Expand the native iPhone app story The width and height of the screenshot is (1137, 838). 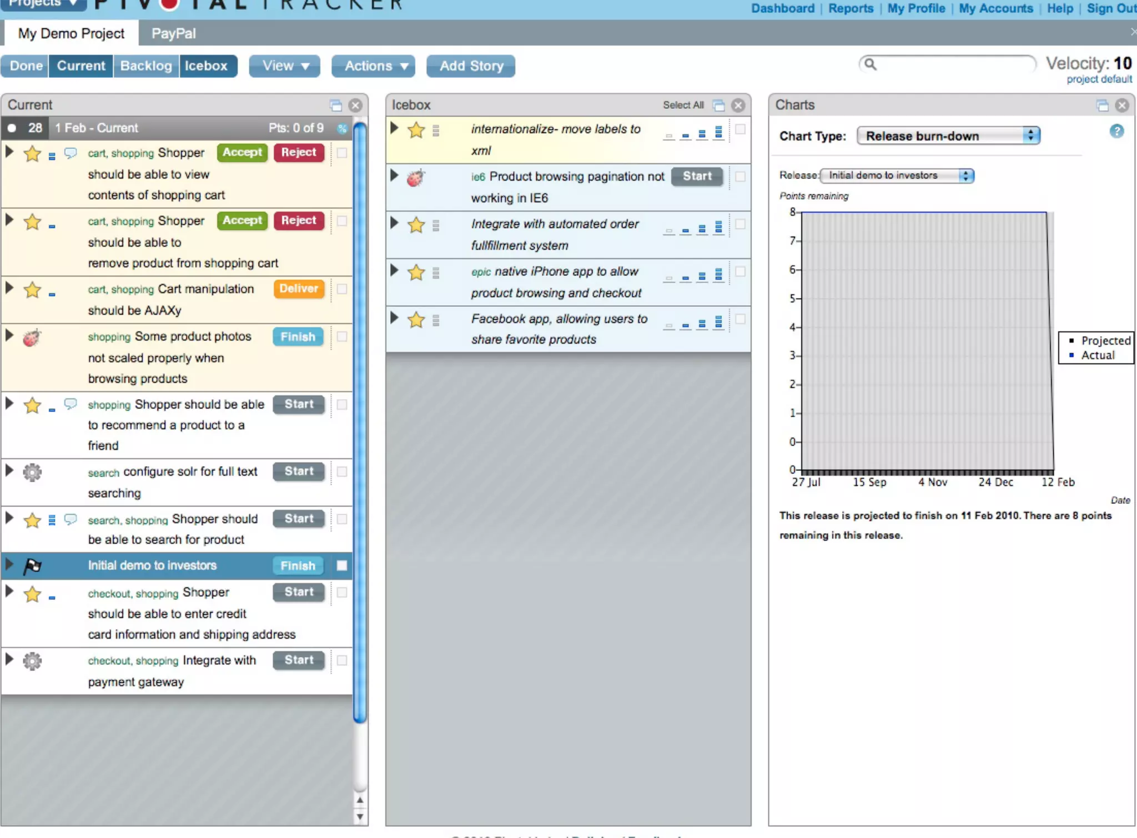394,271
